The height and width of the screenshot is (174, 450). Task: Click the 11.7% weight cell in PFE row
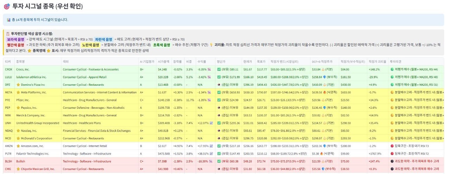[190, 100]
